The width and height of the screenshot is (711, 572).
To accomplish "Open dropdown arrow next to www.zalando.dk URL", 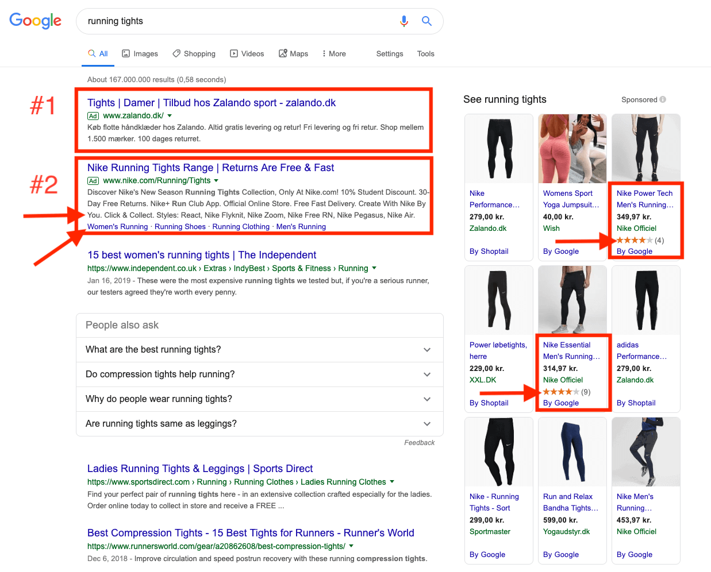I will coord(170,116).
